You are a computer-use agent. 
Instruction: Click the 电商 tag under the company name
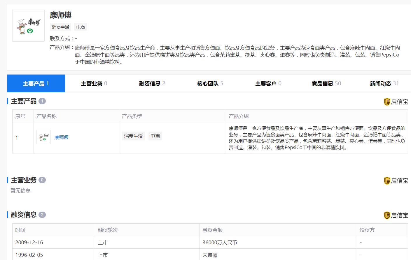pyautogui.click(x=81, y=27)
